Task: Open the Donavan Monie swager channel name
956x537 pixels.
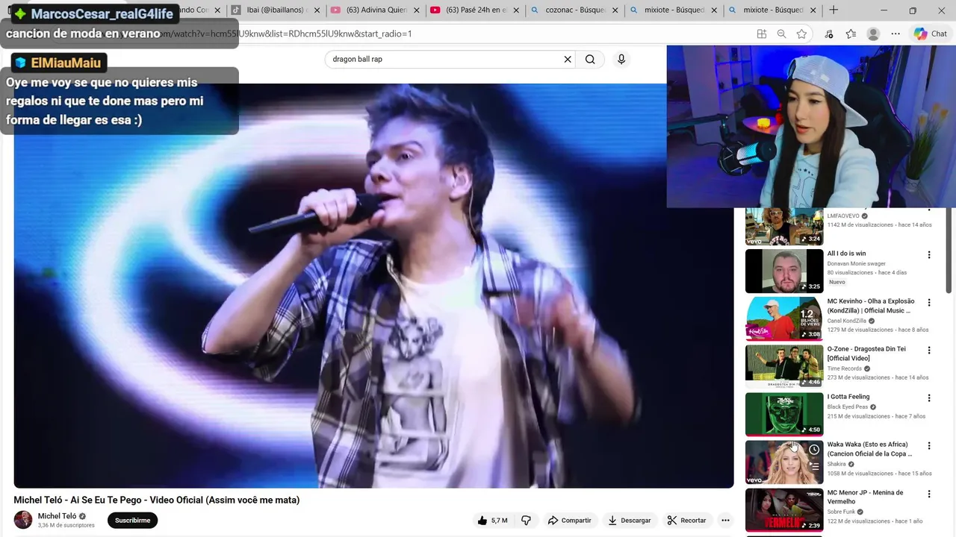Action: (x=857, y=263)
